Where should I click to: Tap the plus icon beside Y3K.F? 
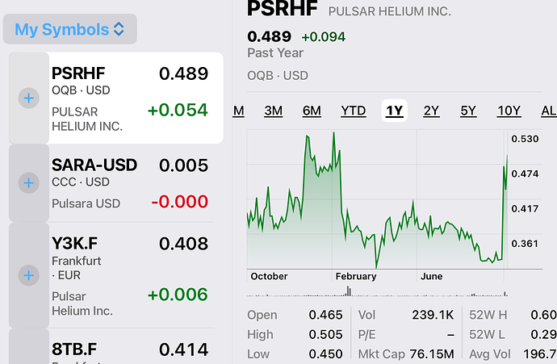(x=29, y=275)
